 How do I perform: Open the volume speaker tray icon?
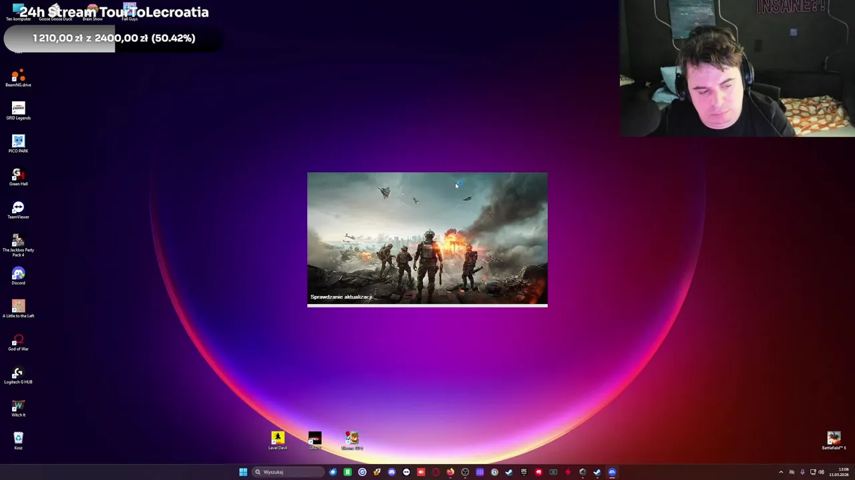coord(821,472)
